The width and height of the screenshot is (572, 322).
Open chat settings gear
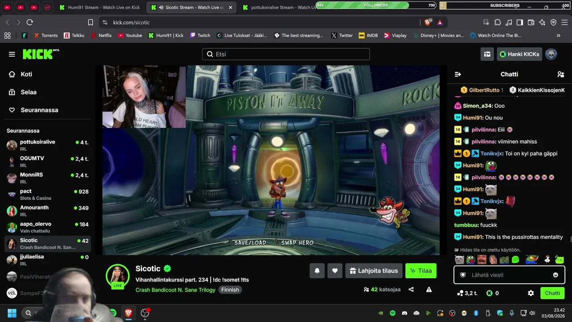[x=531, y=293]
